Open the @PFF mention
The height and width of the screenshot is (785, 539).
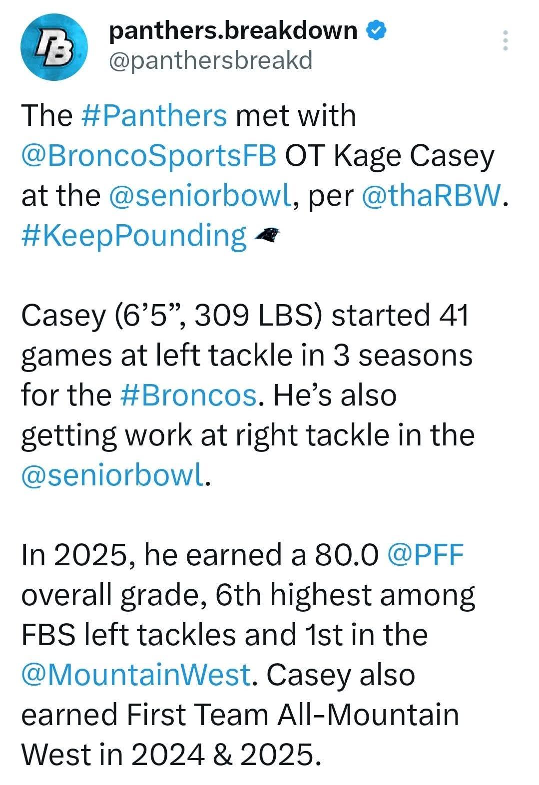click(x=426, y=555)
